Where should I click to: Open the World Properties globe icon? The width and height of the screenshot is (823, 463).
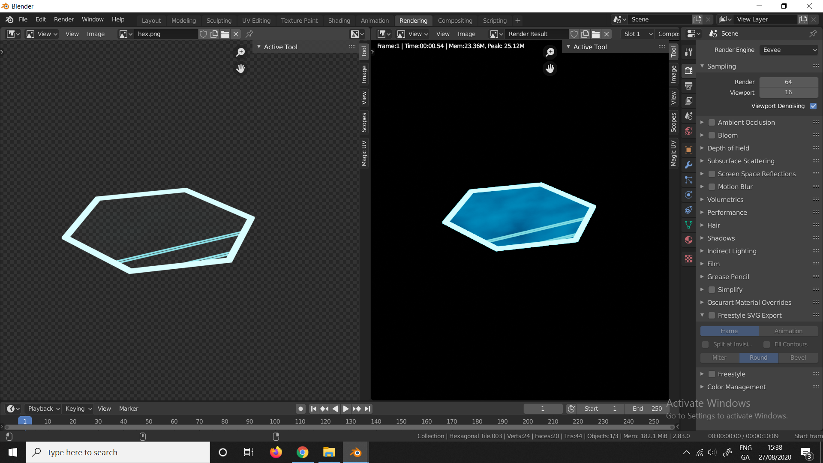point(688,131)
